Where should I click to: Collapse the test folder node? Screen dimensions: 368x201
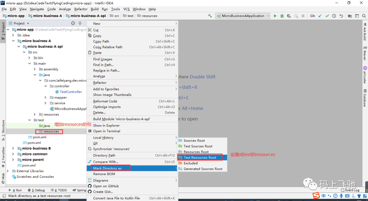(x=29, y=120)
